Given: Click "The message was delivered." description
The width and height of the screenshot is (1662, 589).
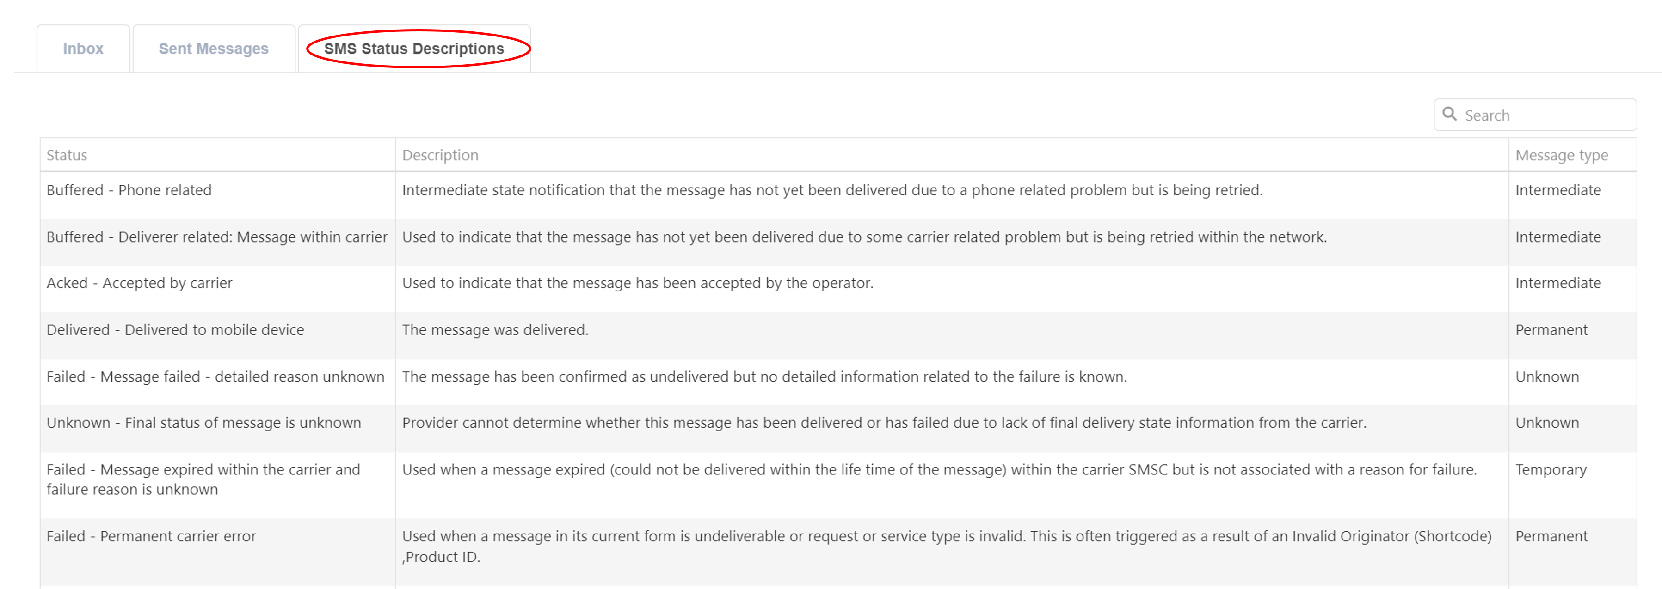Looking at the screenshot, I should (x=495, y=330).
